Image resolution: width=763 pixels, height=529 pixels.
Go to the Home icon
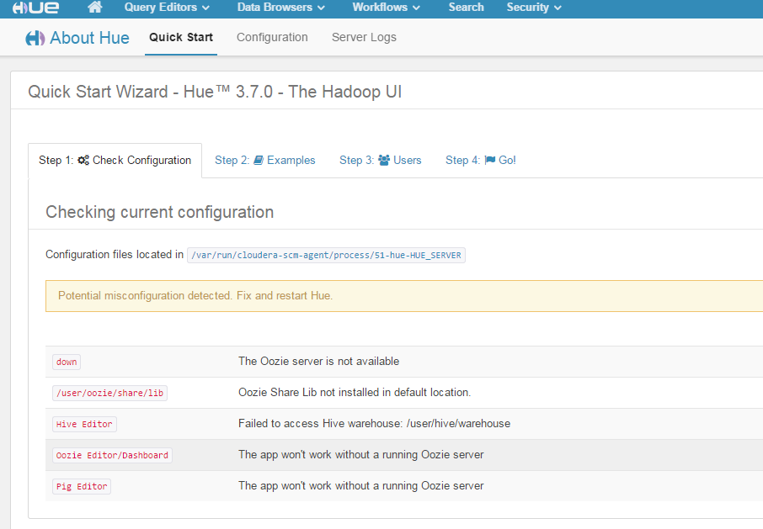[95, 8]
